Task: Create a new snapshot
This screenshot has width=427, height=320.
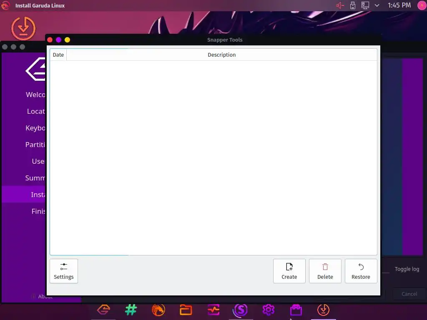Action: click(289, 271)
